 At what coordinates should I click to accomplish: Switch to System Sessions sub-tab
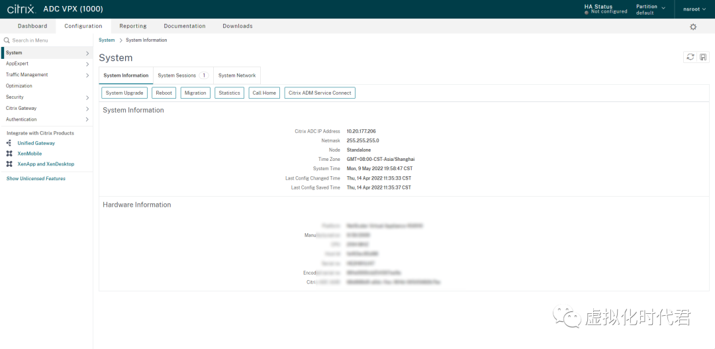coord(183,75)
